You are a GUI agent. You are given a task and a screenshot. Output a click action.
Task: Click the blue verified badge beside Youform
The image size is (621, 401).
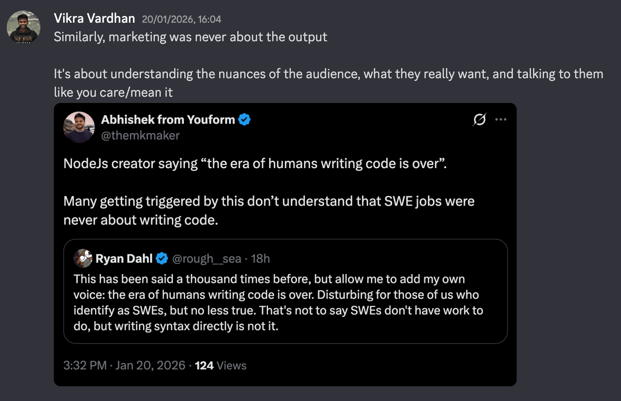click(244, 120)
